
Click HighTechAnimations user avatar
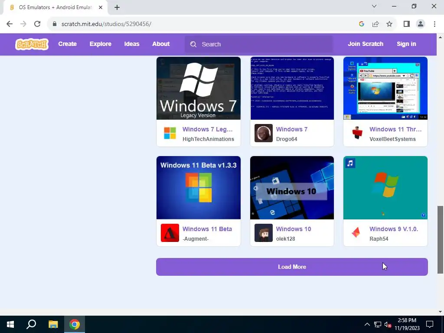170,133
